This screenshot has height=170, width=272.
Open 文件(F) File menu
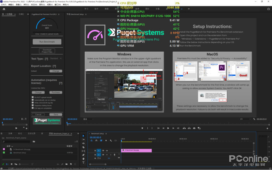click(x=3, y=5)
